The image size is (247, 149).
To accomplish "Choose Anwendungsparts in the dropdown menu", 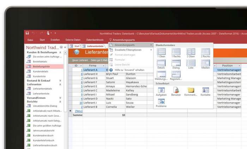I will 131,45.
